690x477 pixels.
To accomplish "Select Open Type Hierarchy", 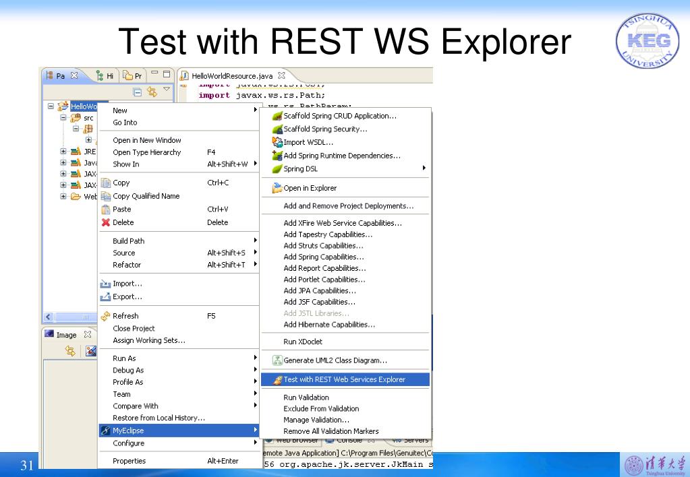I will click(147, 152).
